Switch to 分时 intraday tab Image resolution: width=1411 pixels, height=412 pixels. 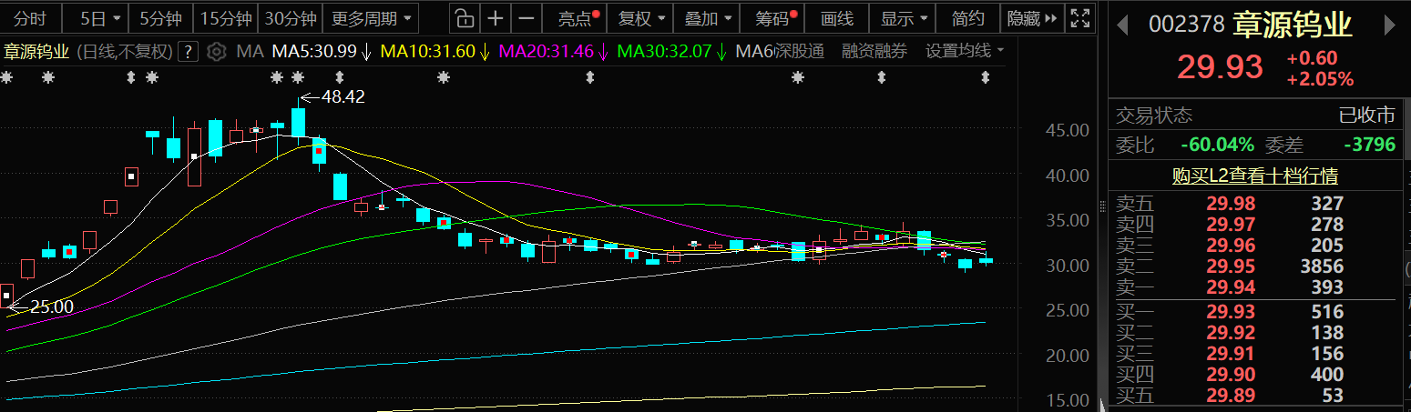coord(30,18)
